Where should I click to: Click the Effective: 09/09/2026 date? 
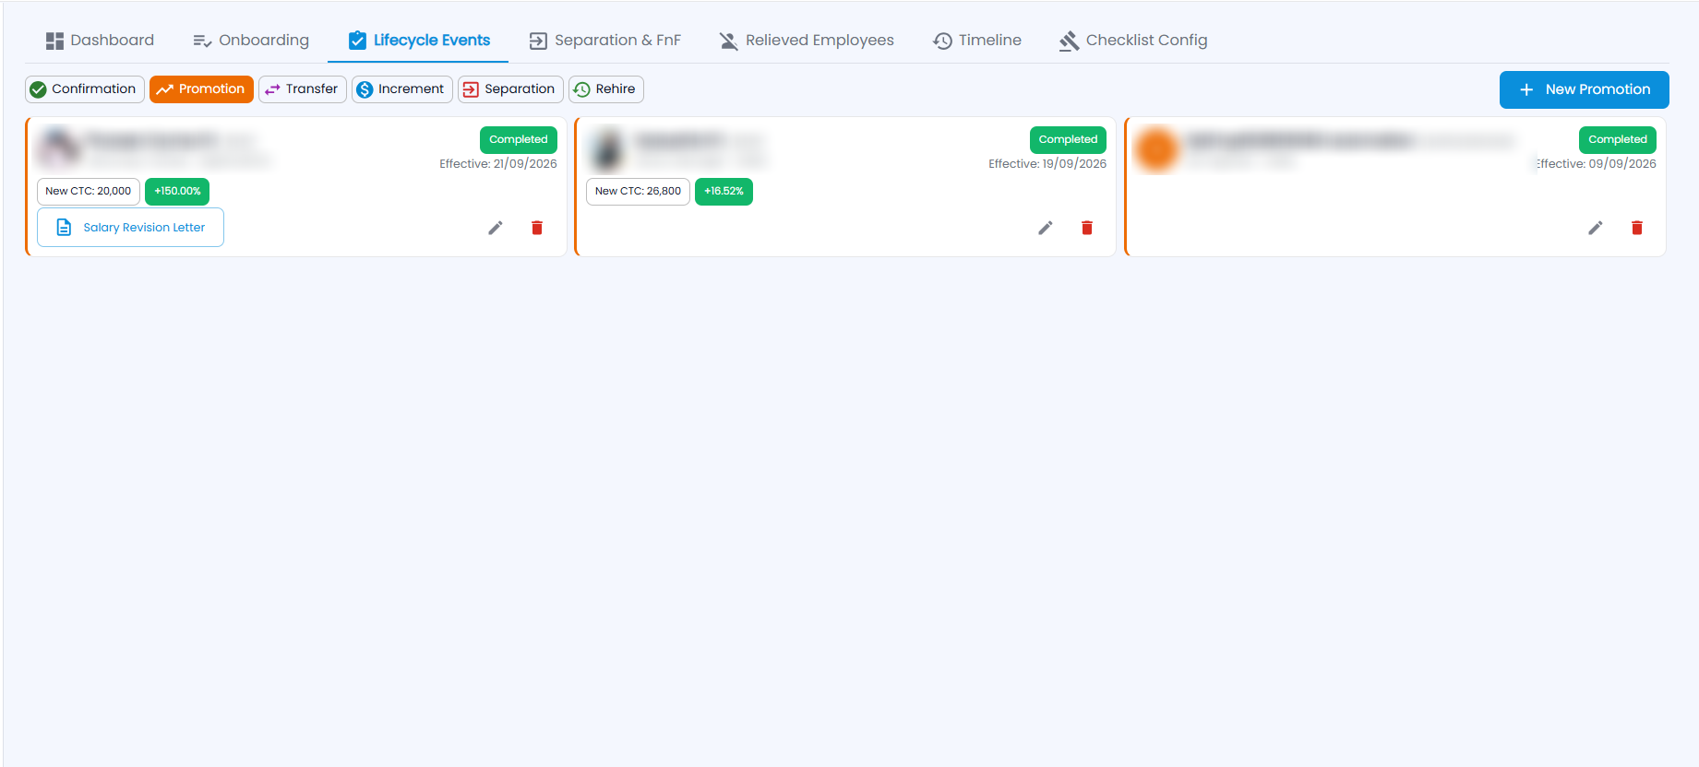pyautogui.click(x=1597, y=164)
